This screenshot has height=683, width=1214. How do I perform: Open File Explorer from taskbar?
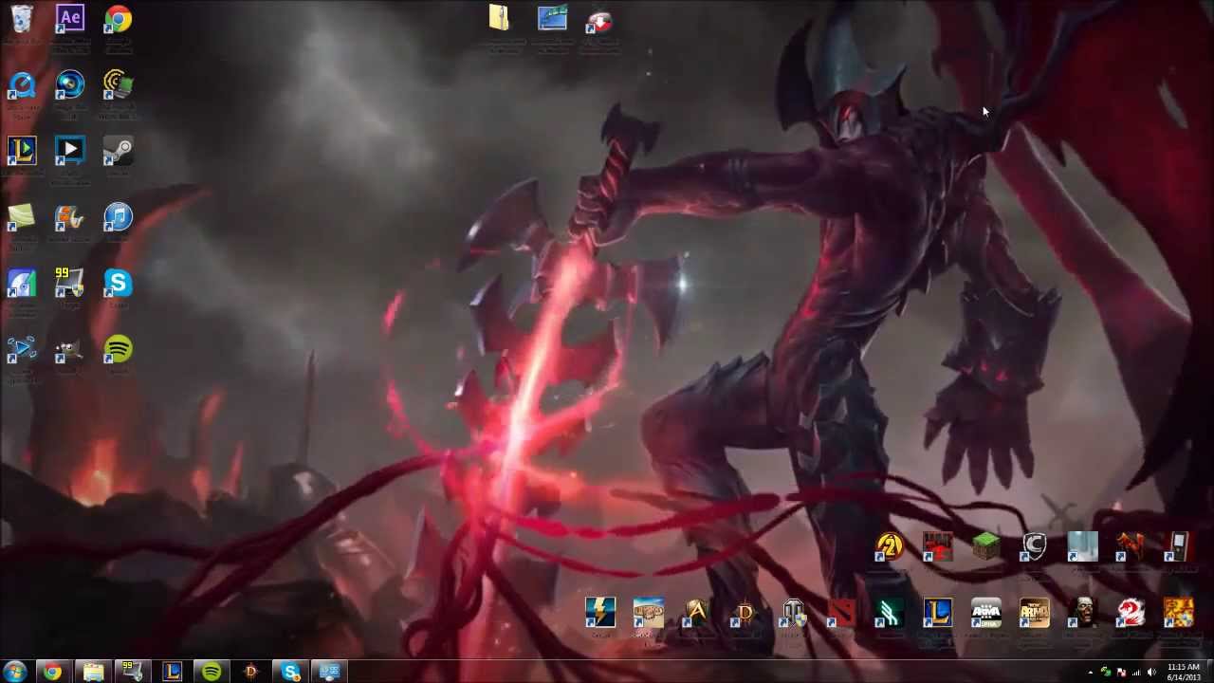click(x=93, y=673)
